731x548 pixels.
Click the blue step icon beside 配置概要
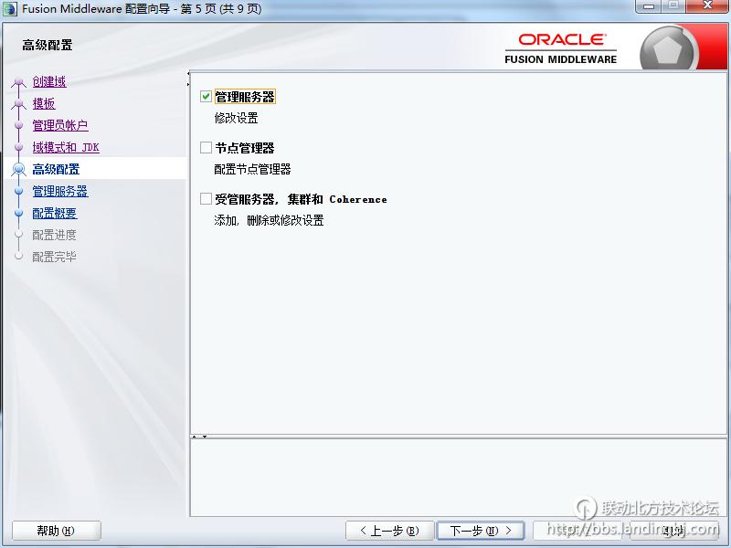[18, 214]
